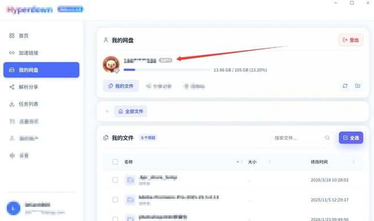Click the 大小 column header label
This screenshot has height=221, width=374.
coord(252,162)
